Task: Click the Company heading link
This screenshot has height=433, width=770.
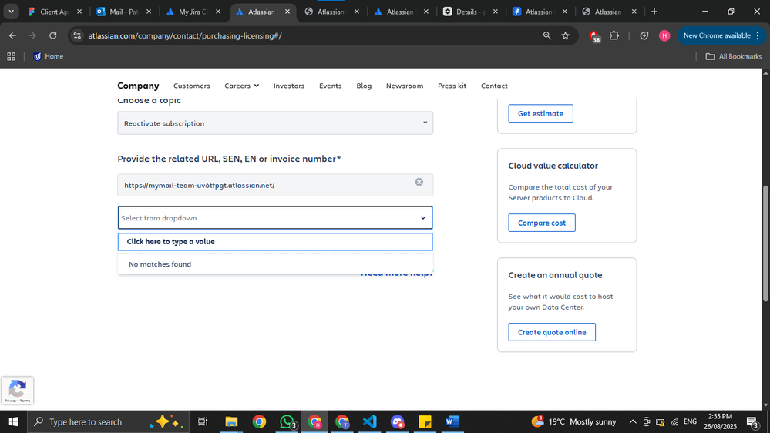Action: click(138, 86)
